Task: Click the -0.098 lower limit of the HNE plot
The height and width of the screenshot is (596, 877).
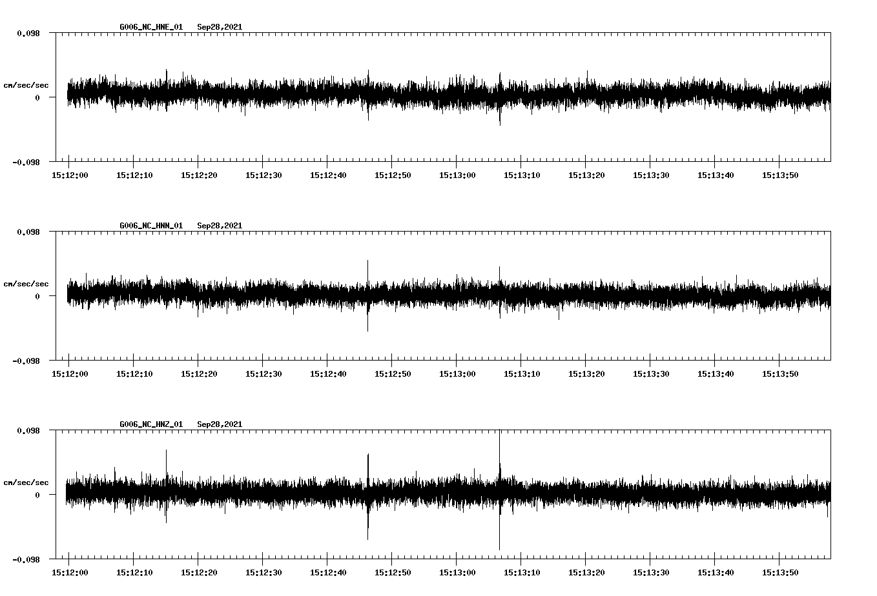Action: (x=26, y=162)
